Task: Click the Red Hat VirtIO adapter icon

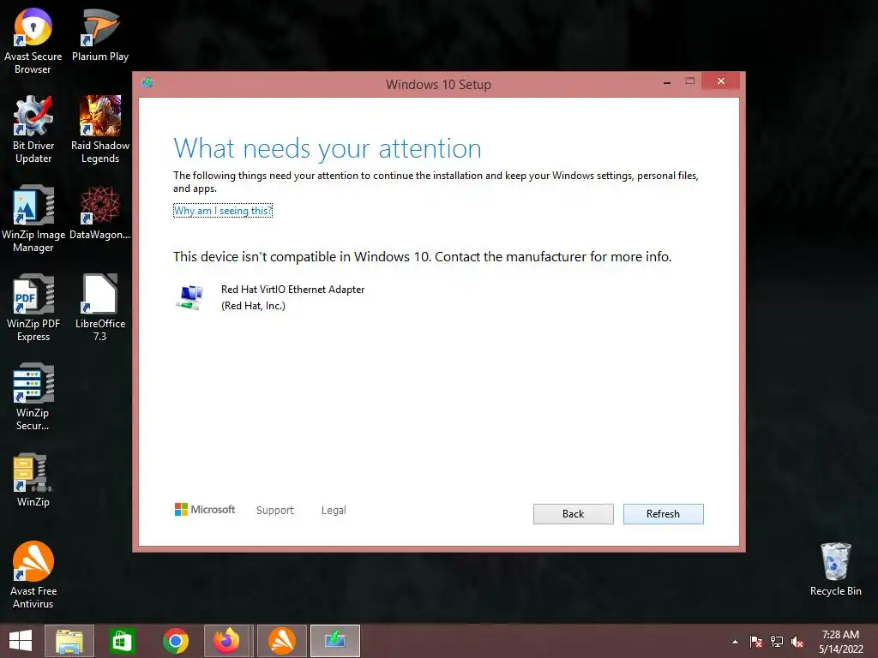Action: (189, 296)
